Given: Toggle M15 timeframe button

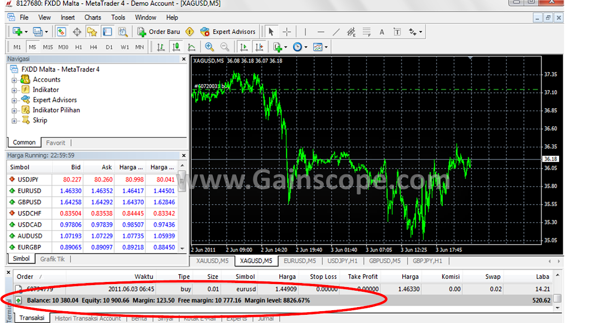Looking at the screenshot, I should click(x=48, y=47).
